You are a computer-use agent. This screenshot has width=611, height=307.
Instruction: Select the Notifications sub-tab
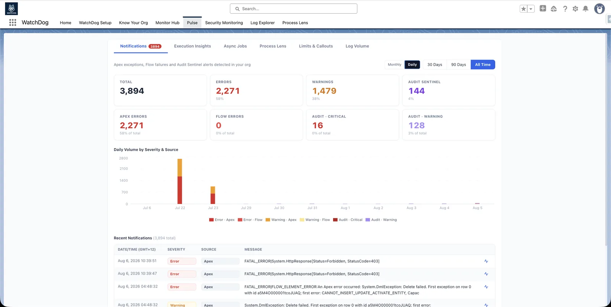pos(141,46)
